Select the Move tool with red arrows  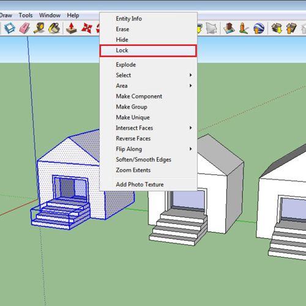tap(87, 28)
